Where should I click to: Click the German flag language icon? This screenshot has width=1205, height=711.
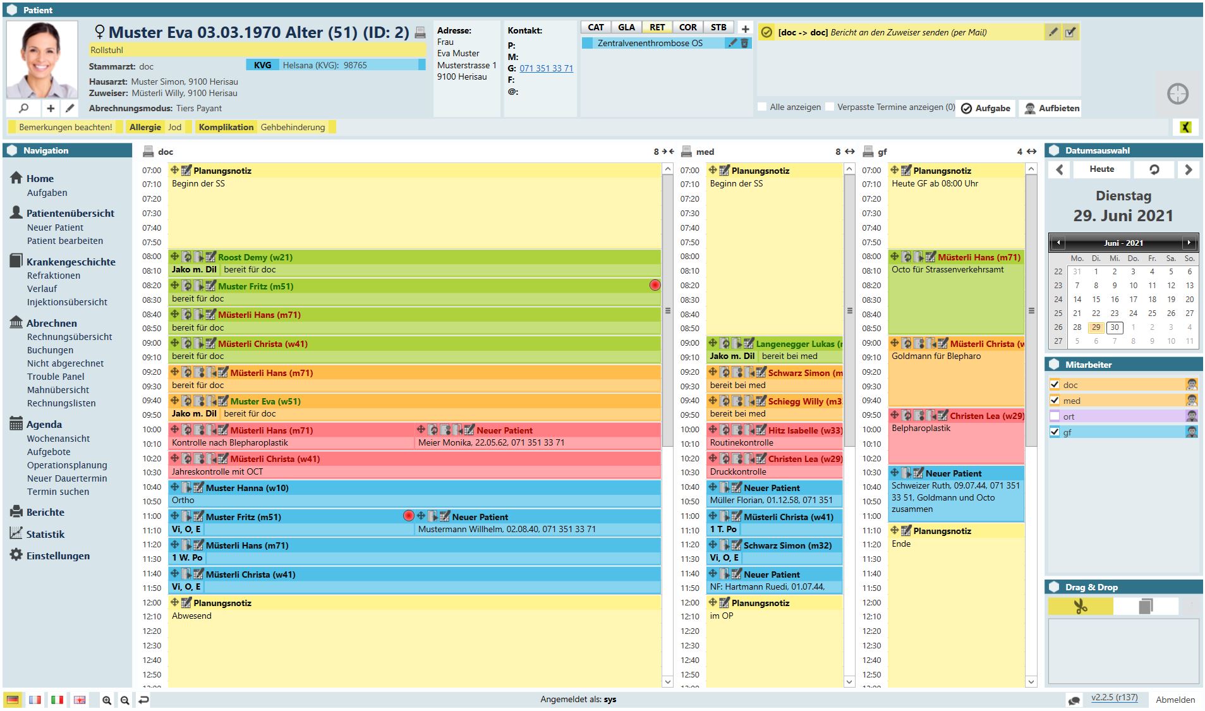click(x=13, y=700)
